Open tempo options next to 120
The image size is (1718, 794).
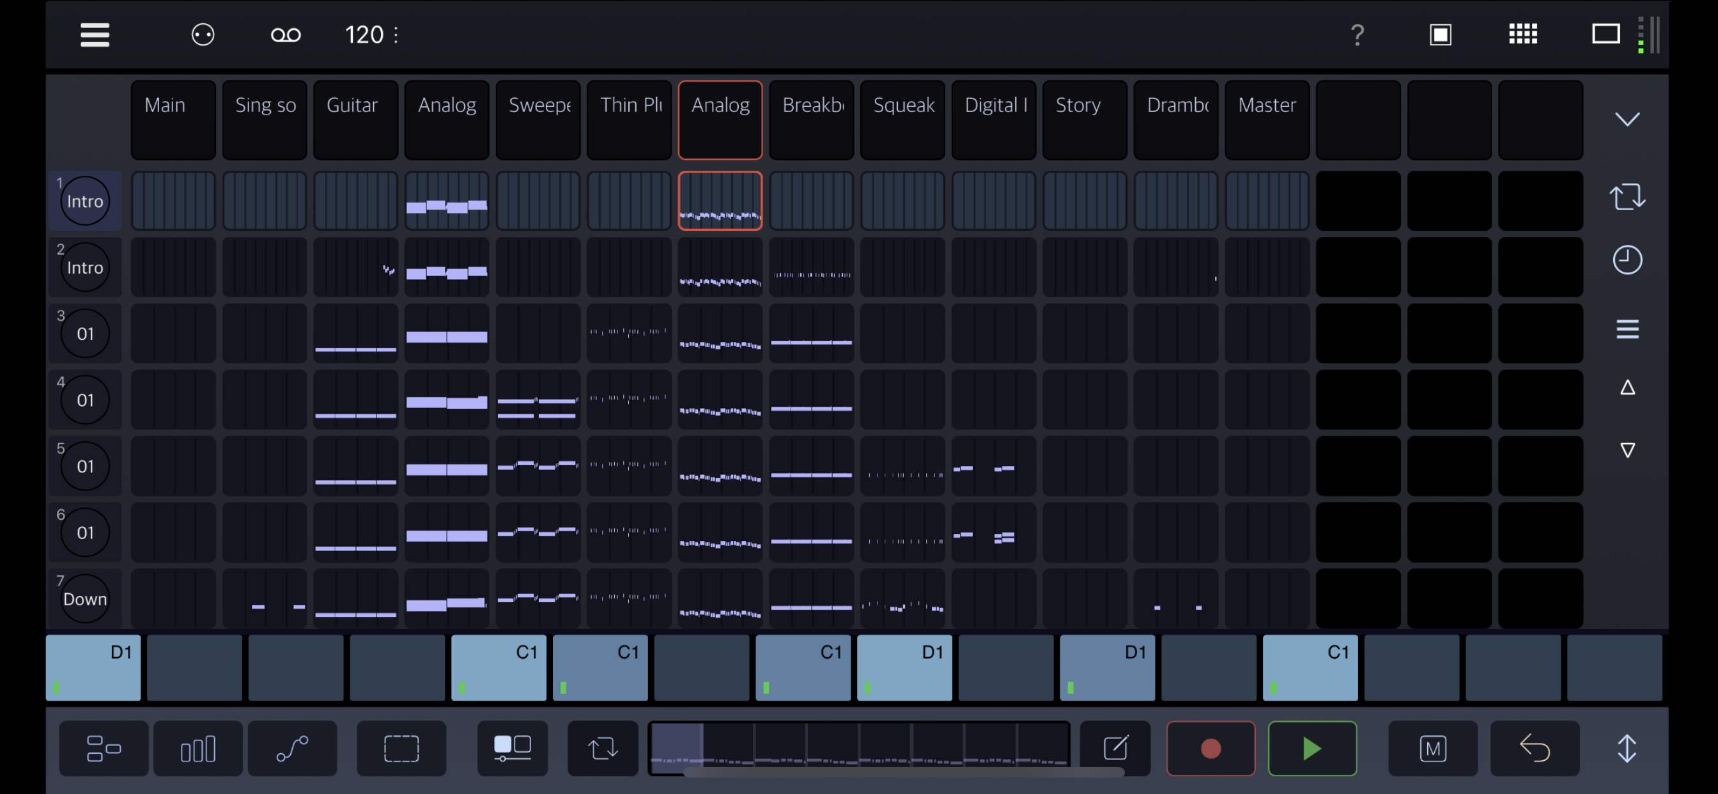[x=396, y=35]
